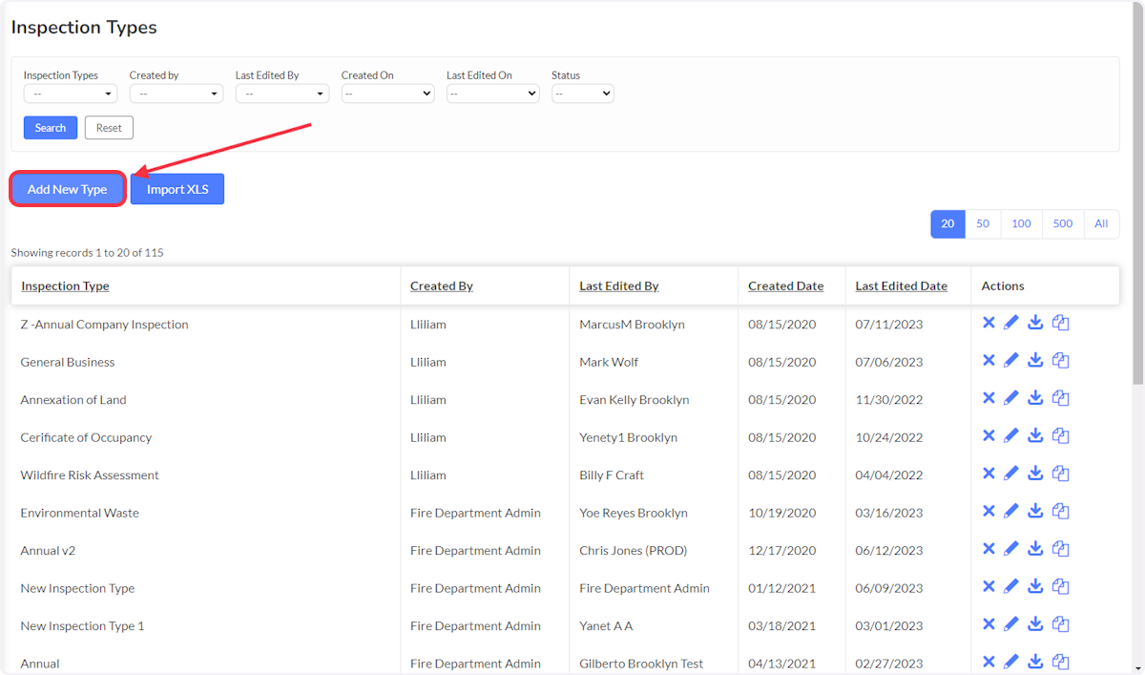Open the Created by filter dropdown
The height and width of the screenshot is (675, 1145).
pyautogui.click(x=177, y=94)
